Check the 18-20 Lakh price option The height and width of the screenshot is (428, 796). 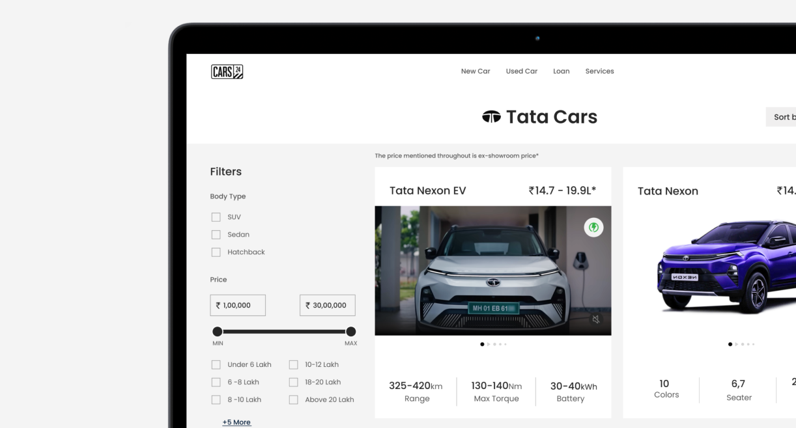click(293, 382)
